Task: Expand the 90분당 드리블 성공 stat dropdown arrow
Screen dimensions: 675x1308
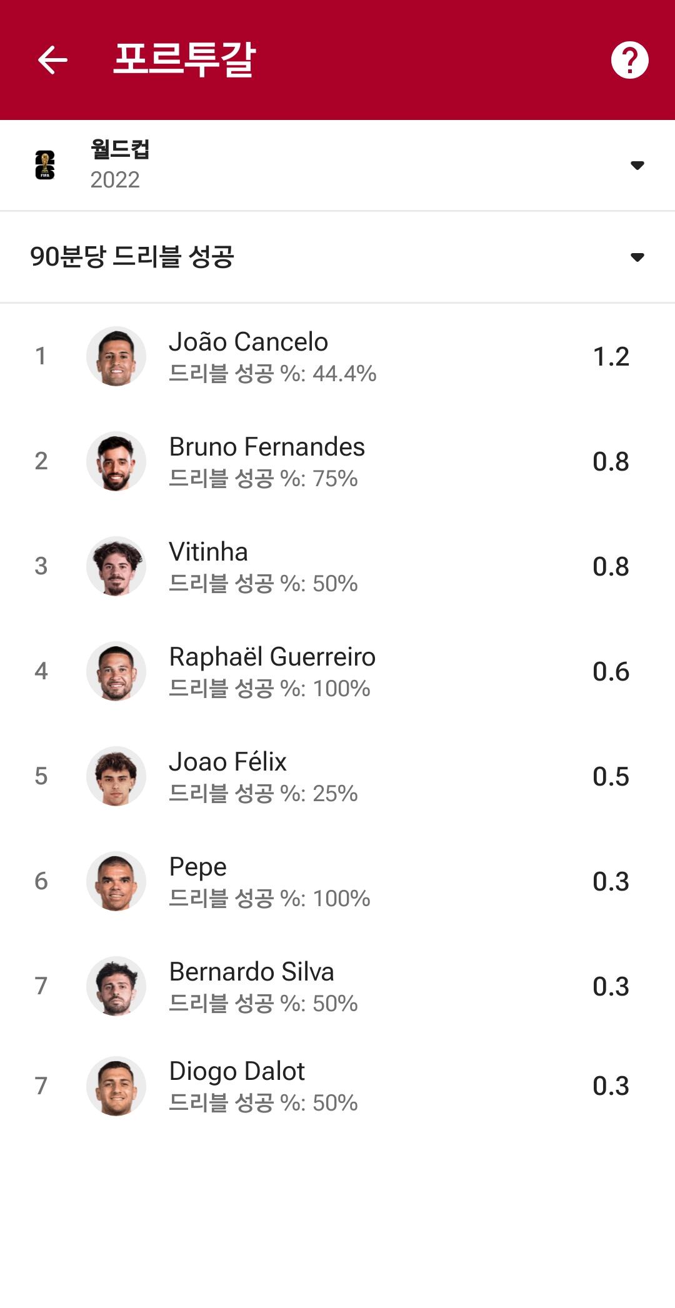Action: click(637, 257)
